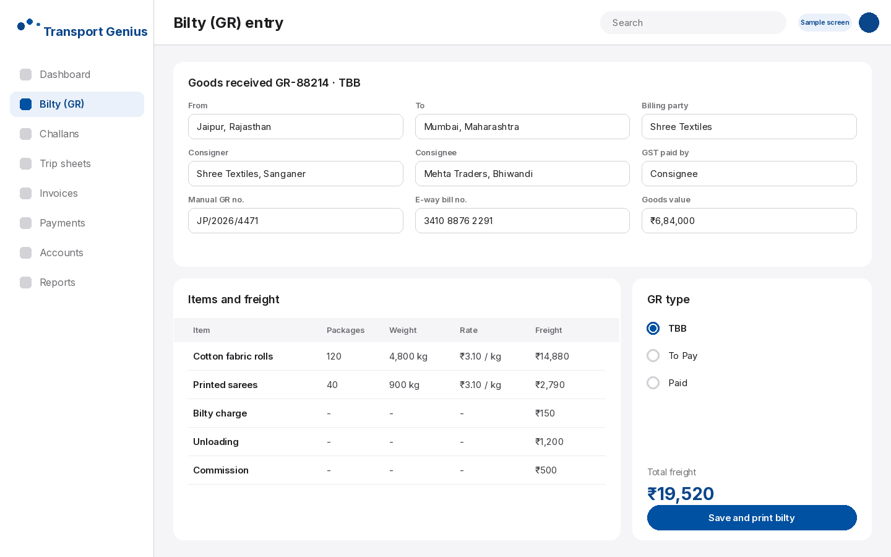891x557 pixels.
Task: Click the Reports sidebar icon
Action: (25, 282)
